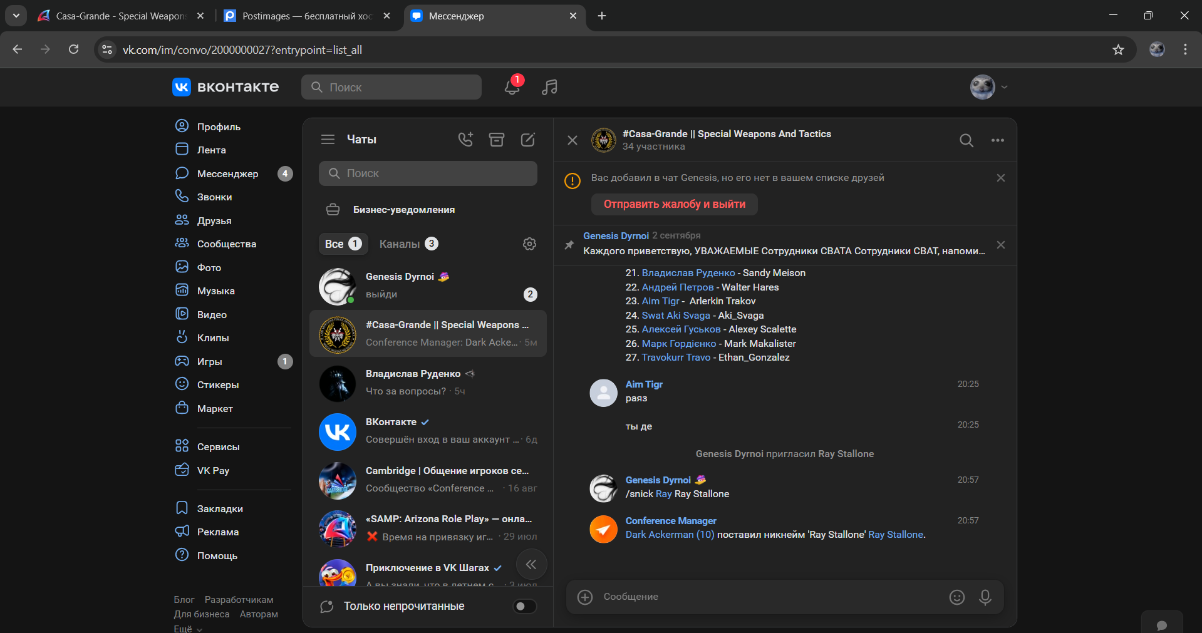Bookmark this page with star icon

(1119, 49)
